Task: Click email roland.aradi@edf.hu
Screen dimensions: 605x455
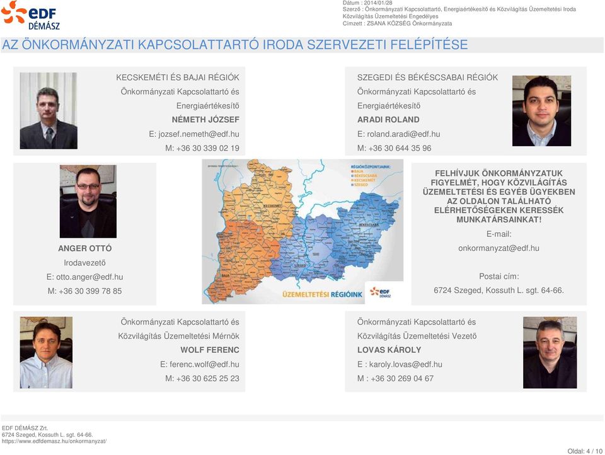Action: (x=403, y=134)
